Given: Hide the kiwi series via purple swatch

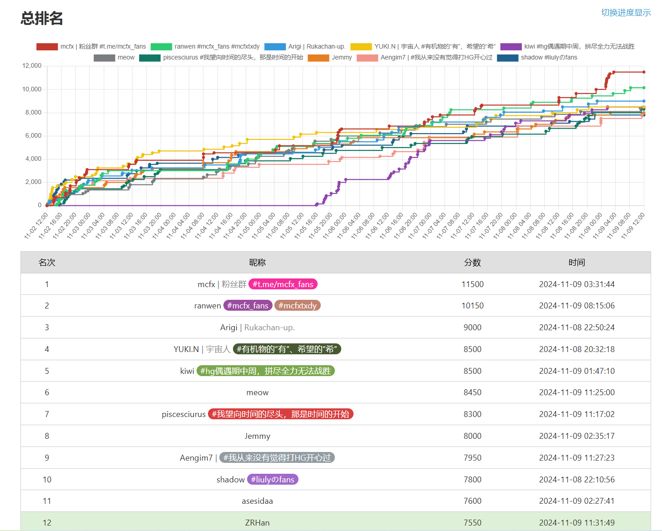Looking at the screenshot, I should tap(511, 46).
